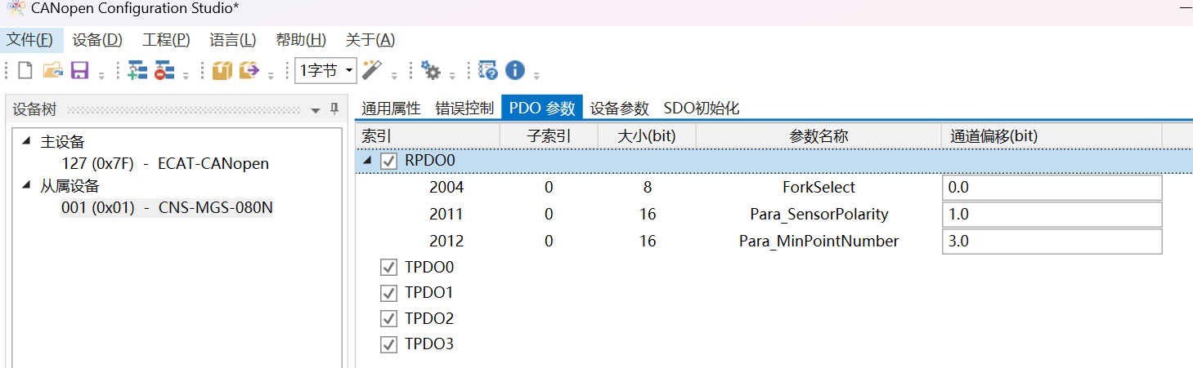Click the 从属设备 tree label
The height and width of the screenshot is (368, 1193).
click(70, 186)
